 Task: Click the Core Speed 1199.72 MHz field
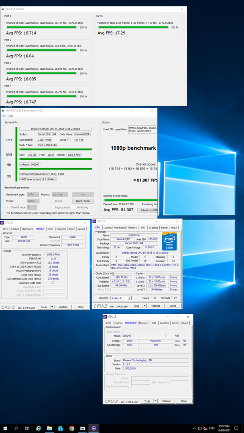[x=122, y=277]
